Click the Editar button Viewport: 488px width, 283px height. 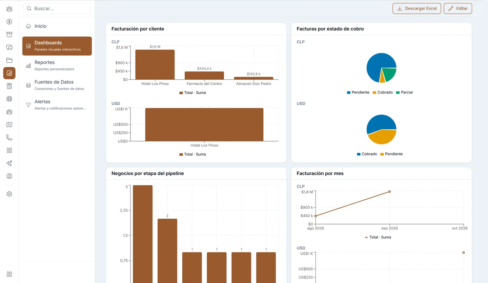point(458,8)
